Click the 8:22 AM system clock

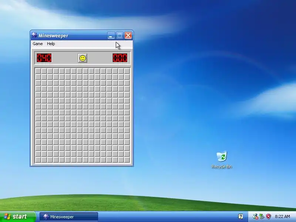282,216
